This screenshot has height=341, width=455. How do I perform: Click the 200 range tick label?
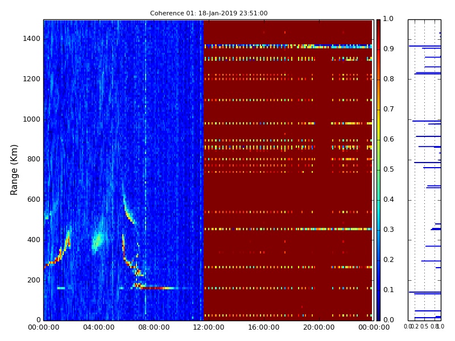click(x=34, y=280)
